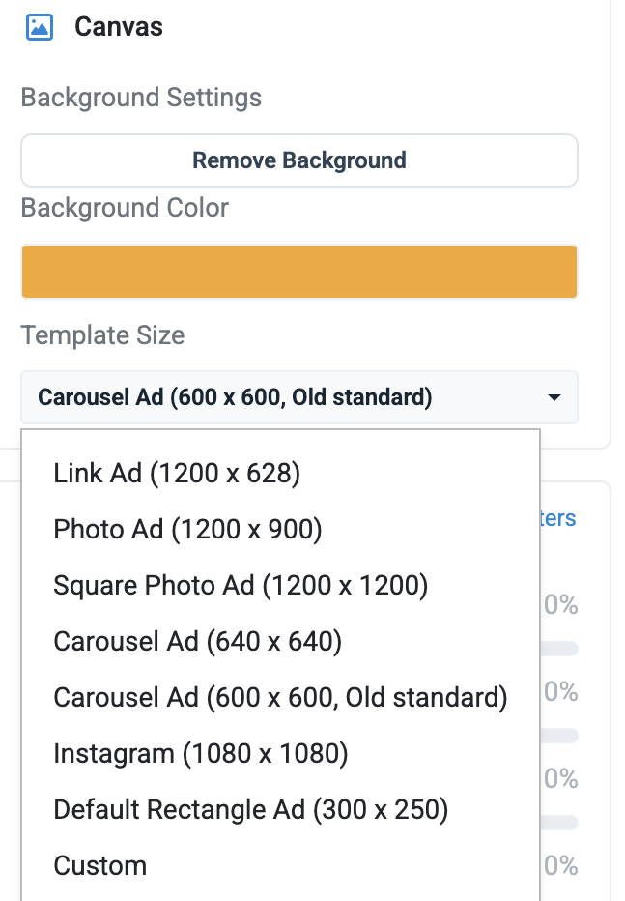The image size is (625, 901).
Task: Click the Canvas panel heading
Action: [119, 27]
